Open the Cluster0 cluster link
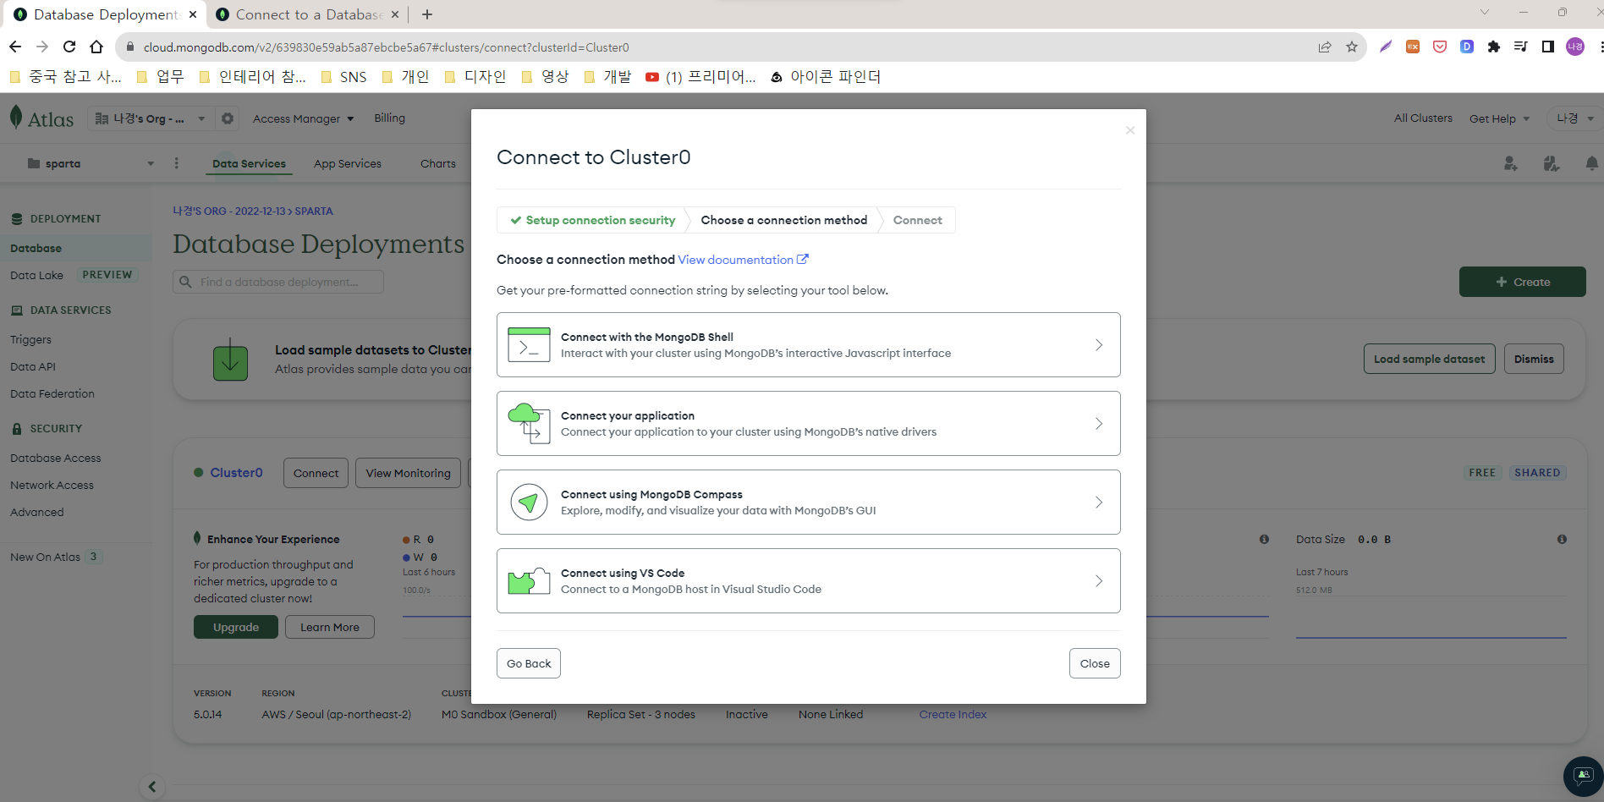This screenshot has width=1604, height=802. [236, 473]
